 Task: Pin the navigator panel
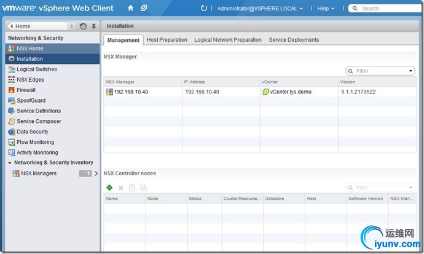tap(93, 26)
